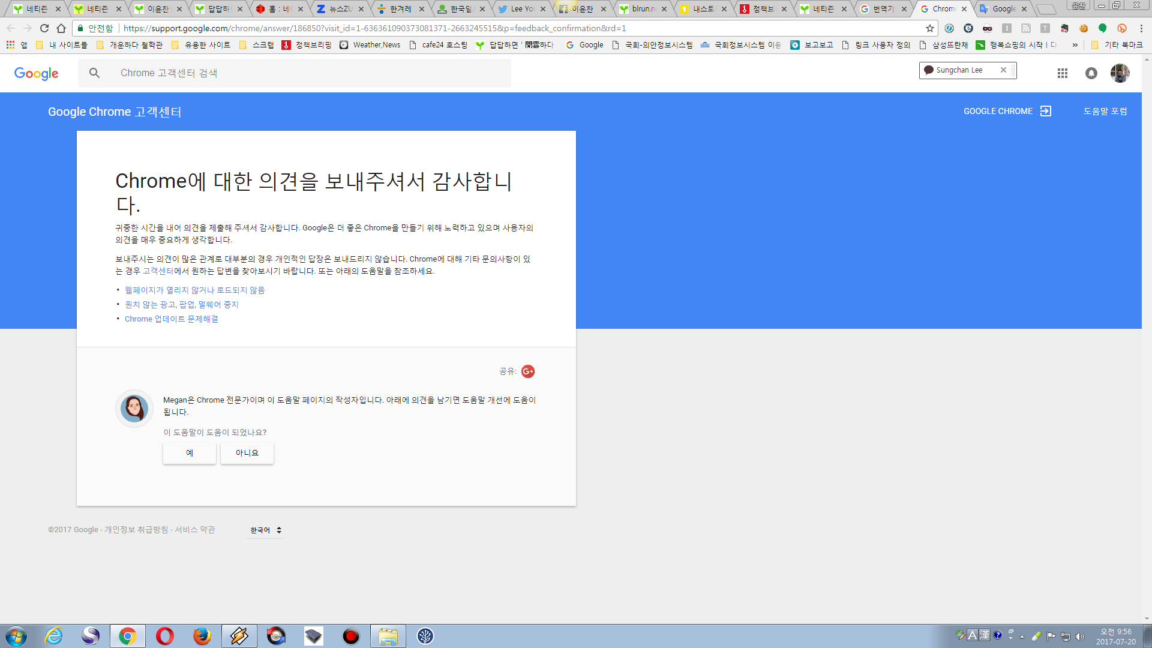Click the Google Chrome 고객센터 header title
The height and width of the screenshot is (648, 1152).
(115, 112)
